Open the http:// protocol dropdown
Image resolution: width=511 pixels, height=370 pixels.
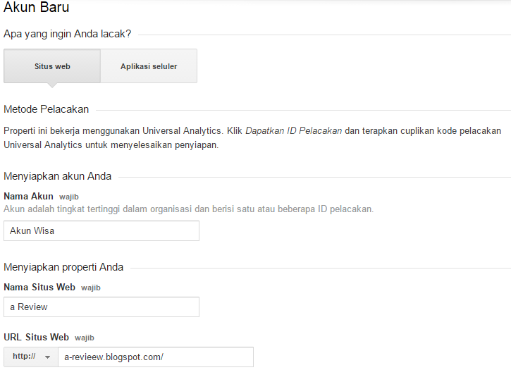31,357
